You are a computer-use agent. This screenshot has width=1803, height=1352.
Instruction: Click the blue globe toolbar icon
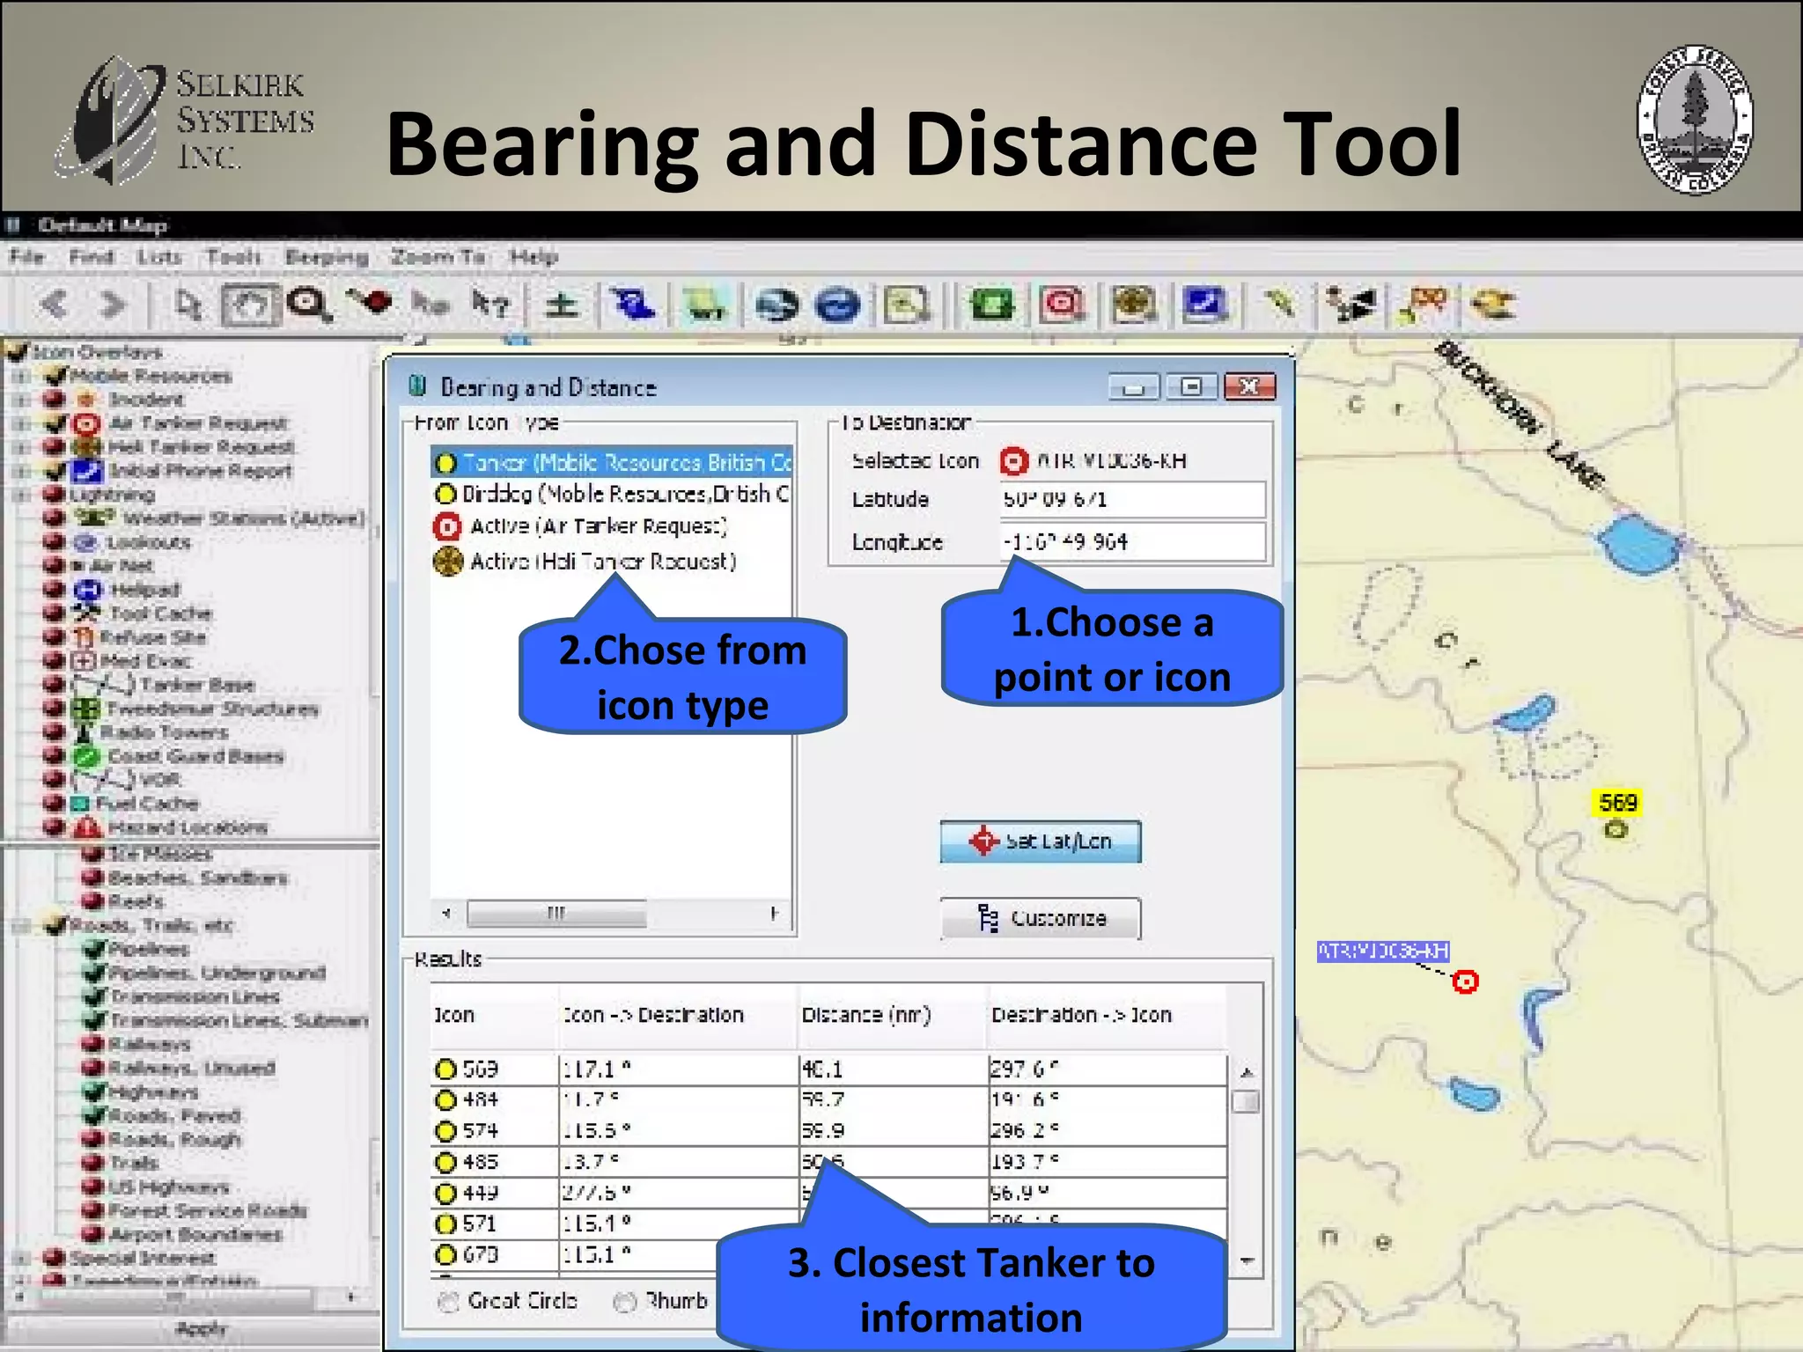(x=837, y=305)
